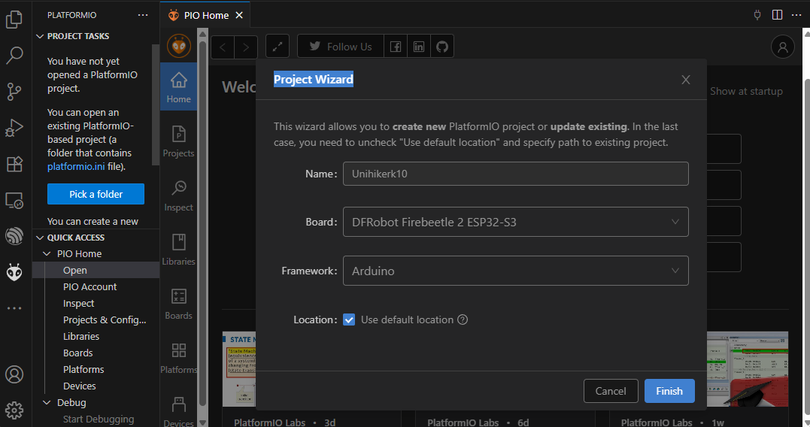The image size is (810, 427).
Task: Open the Extensions view
Action: pyautogui.click(x=14, y=164)
